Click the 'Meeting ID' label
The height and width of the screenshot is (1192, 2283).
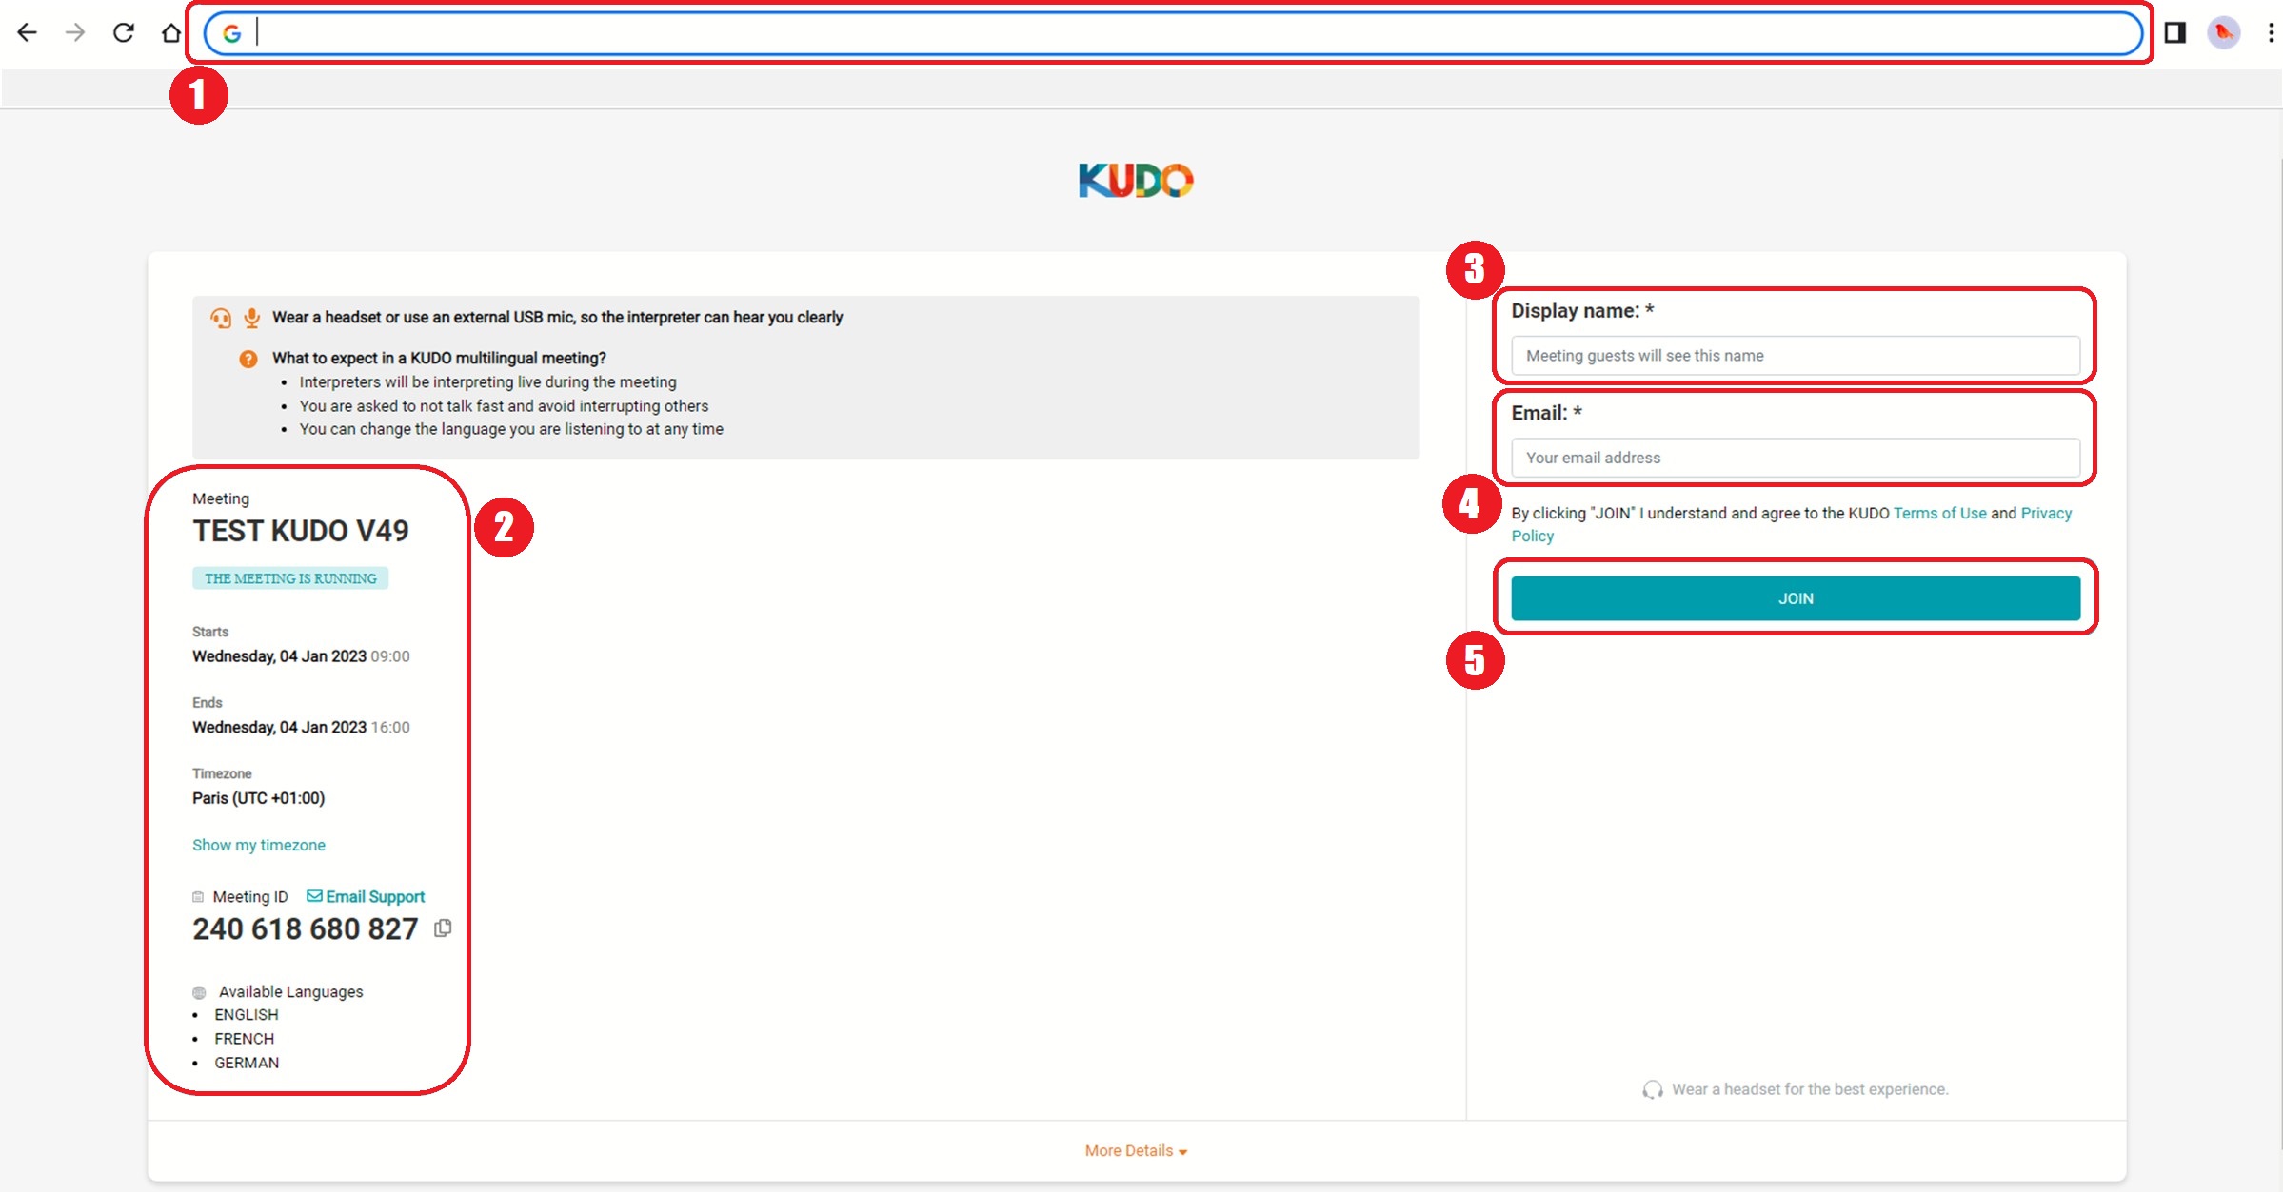pos(250,896)
